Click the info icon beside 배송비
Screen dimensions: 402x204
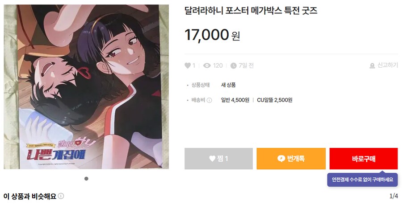209,100
